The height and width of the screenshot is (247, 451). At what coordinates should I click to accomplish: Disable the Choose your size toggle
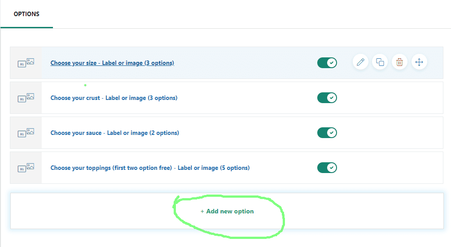click(327, 63)
